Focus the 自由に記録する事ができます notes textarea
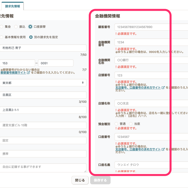Viewport: 188px width, 188px height. pyautogui.click(x=43, y=168)
